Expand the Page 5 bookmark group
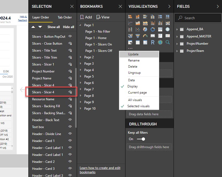Image resolution: width=222 pixels, height=177 pixels. point(81,76)
